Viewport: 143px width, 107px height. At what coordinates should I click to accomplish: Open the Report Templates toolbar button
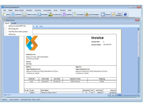(117, 14)
